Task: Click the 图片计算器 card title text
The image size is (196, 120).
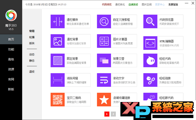Action: pyautogui.click(x=120, y=39)
